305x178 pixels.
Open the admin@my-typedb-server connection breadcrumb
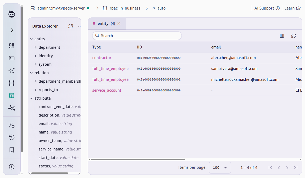pyautogui.click(x=61, y=8)
